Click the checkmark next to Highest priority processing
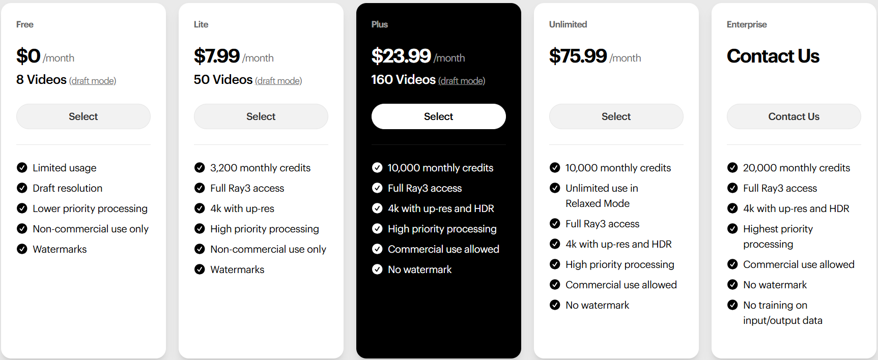This screenshot has height=360, width=878. coord(732,228)
